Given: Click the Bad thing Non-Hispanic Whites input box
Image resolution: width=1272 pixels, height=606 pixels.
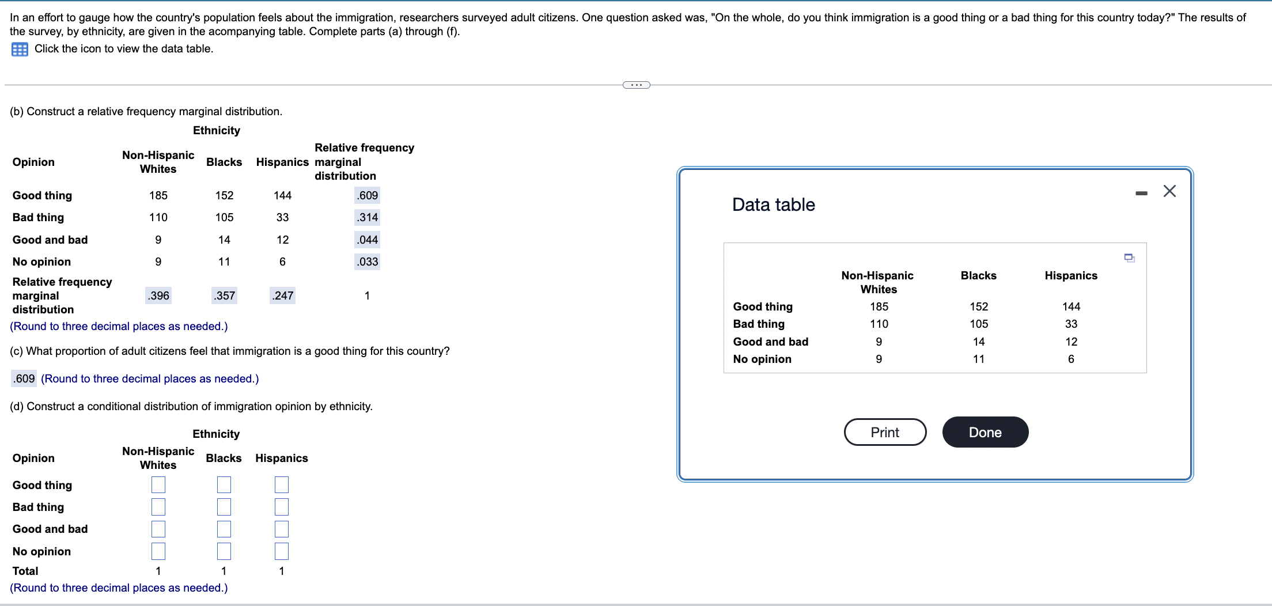Looking at the screenshot, I should coord(158,506).
